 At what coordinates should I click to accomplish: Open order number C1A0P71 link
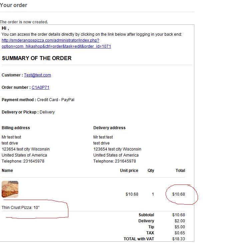tap(40, 87)
